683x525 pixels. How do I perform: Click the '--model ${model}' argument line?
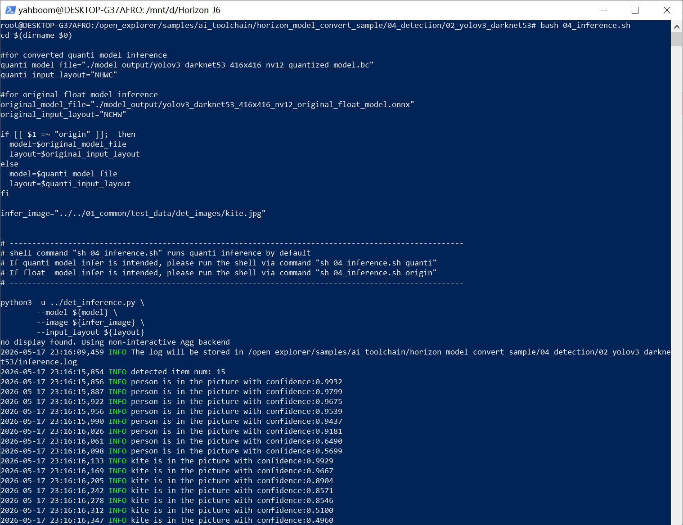(77, 312)
